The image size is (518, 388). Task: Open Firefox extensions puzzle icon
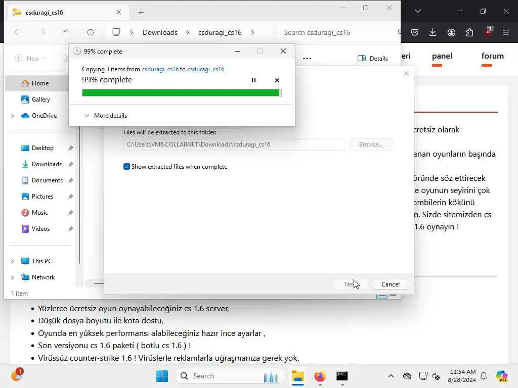(469, 32)
